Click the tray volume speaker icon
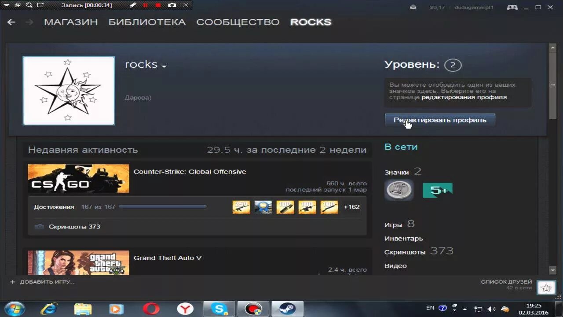 pyautogui.click(x=491, y=309)
